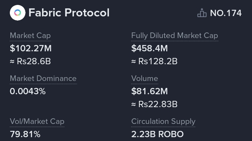Click the $458.4M fully diluted value
The image size is (252, 141).
pyautogui.click(x=149, y=49)
